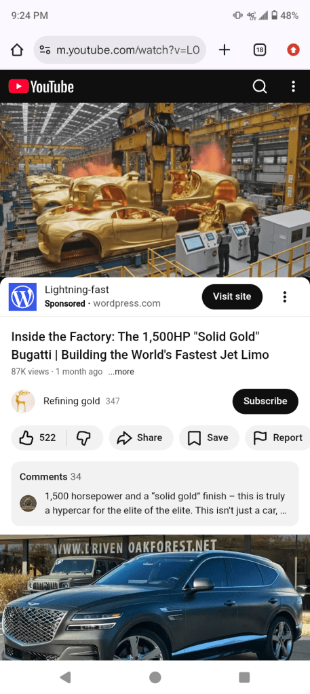This screenshot has height=694, width=310.
Task: Like the video with thumbs up
Action: (39, 438)
